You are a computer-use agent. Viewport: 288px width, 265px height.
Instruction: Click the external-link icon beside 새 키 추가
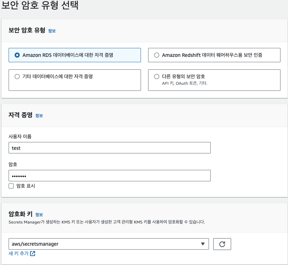coord(33,254)
